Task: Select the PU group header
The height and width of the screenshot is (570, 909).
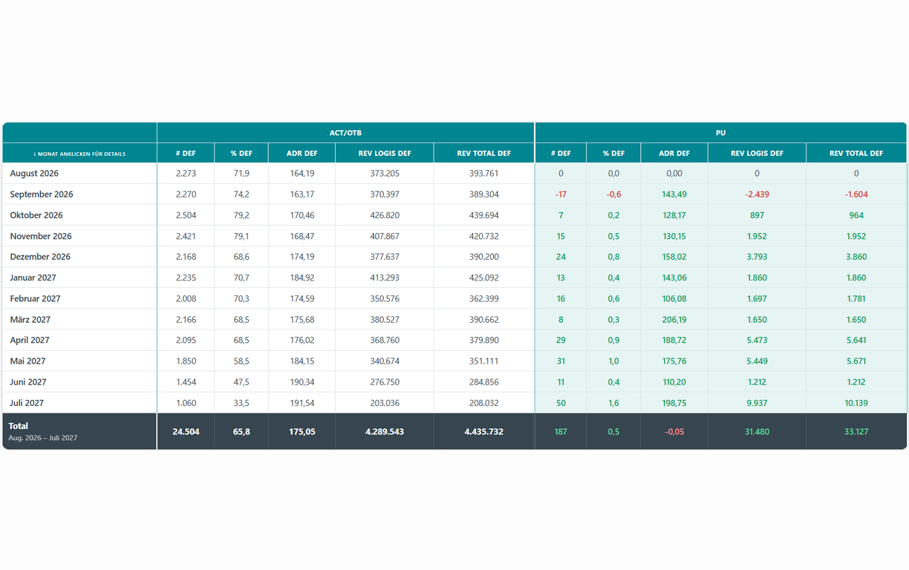Action: [720, 133]
